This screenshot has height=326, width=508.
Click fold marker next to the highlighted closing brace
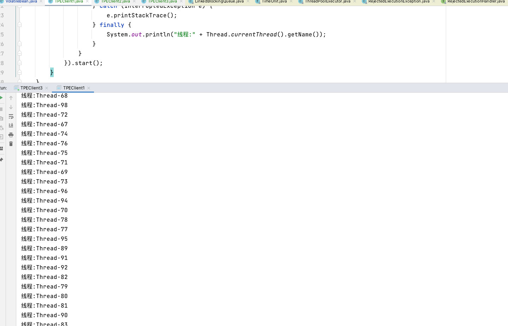click(20, 72)
